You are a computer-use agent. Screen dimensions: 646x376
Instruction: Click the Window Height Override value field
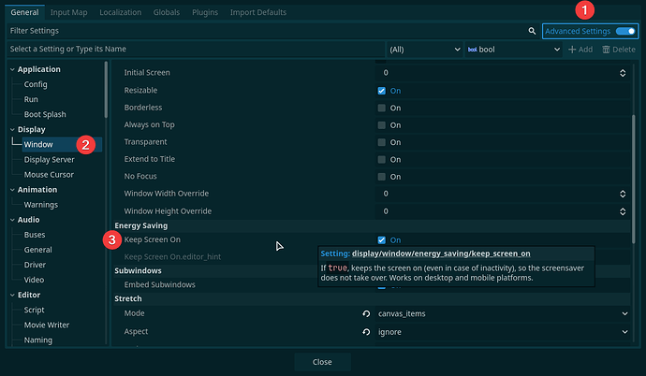click(503, 211)
